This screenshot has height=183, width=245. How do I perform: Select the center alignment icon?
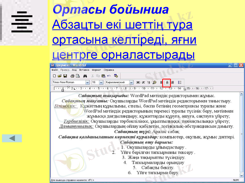click(167, 82)
